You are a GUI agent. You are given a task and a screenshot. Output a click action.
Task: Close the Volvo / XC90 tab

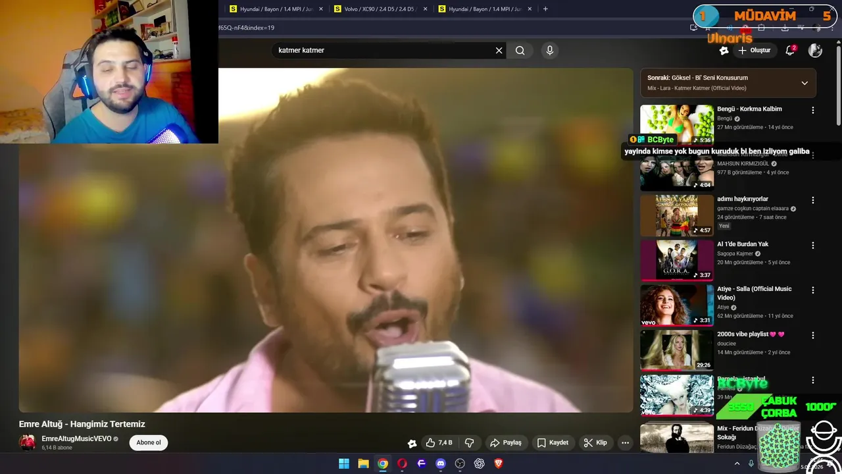click(425, 9)
